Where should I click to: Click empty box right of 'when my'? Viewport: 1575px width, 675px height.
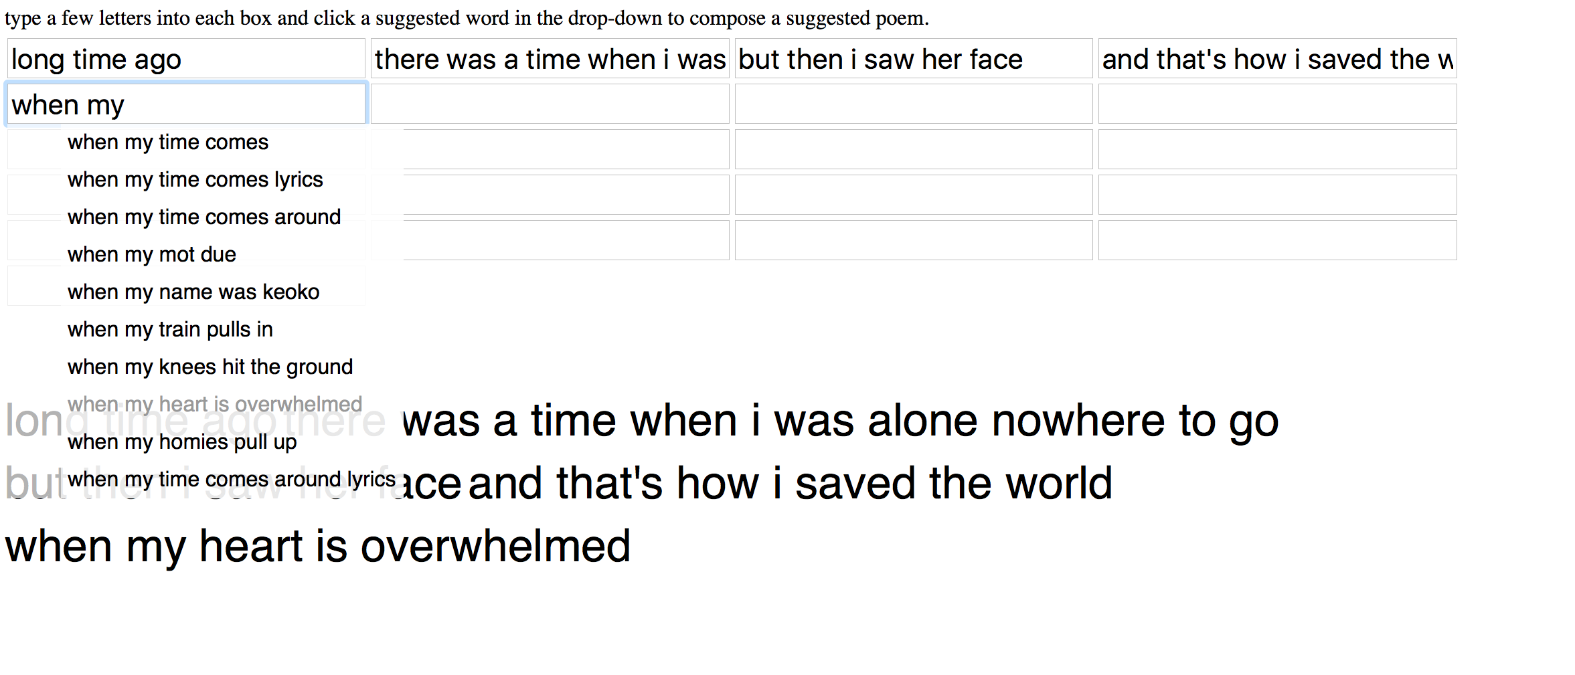click(x=550, y=104)
